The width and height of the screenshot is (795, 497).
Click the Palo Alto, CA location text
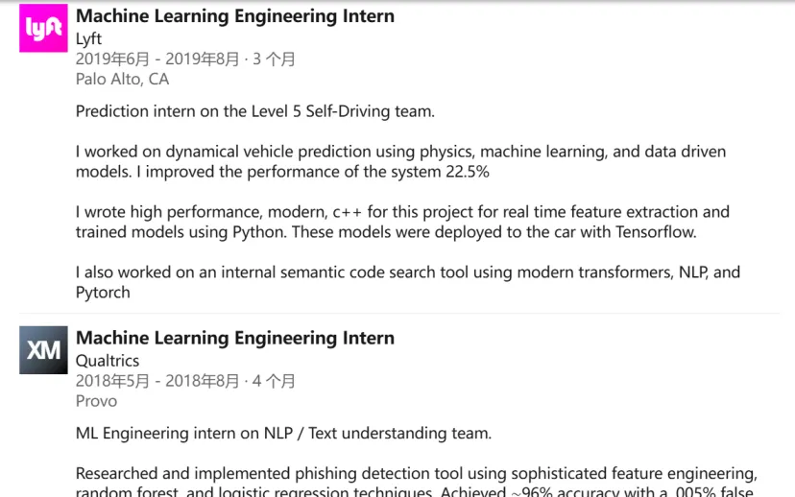[x=122, y=79]
